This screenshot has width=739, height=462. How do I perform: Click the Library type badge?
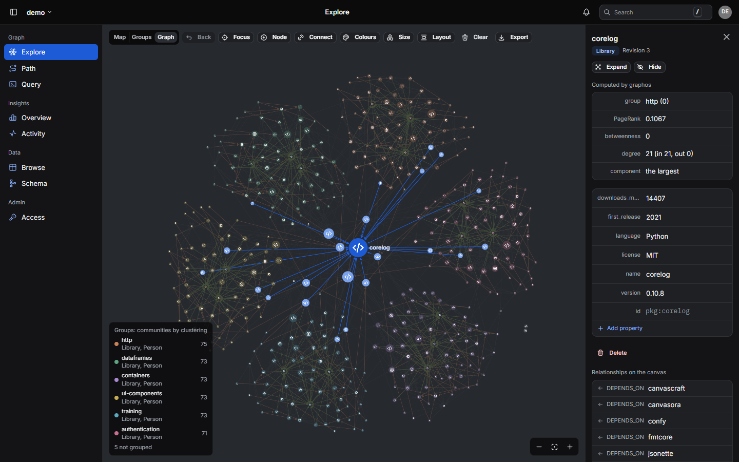[x=606, y=51]
